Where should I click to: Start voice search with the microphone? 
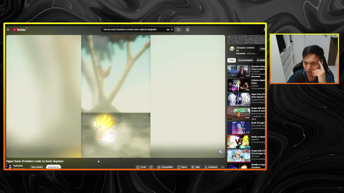(188, 29)
